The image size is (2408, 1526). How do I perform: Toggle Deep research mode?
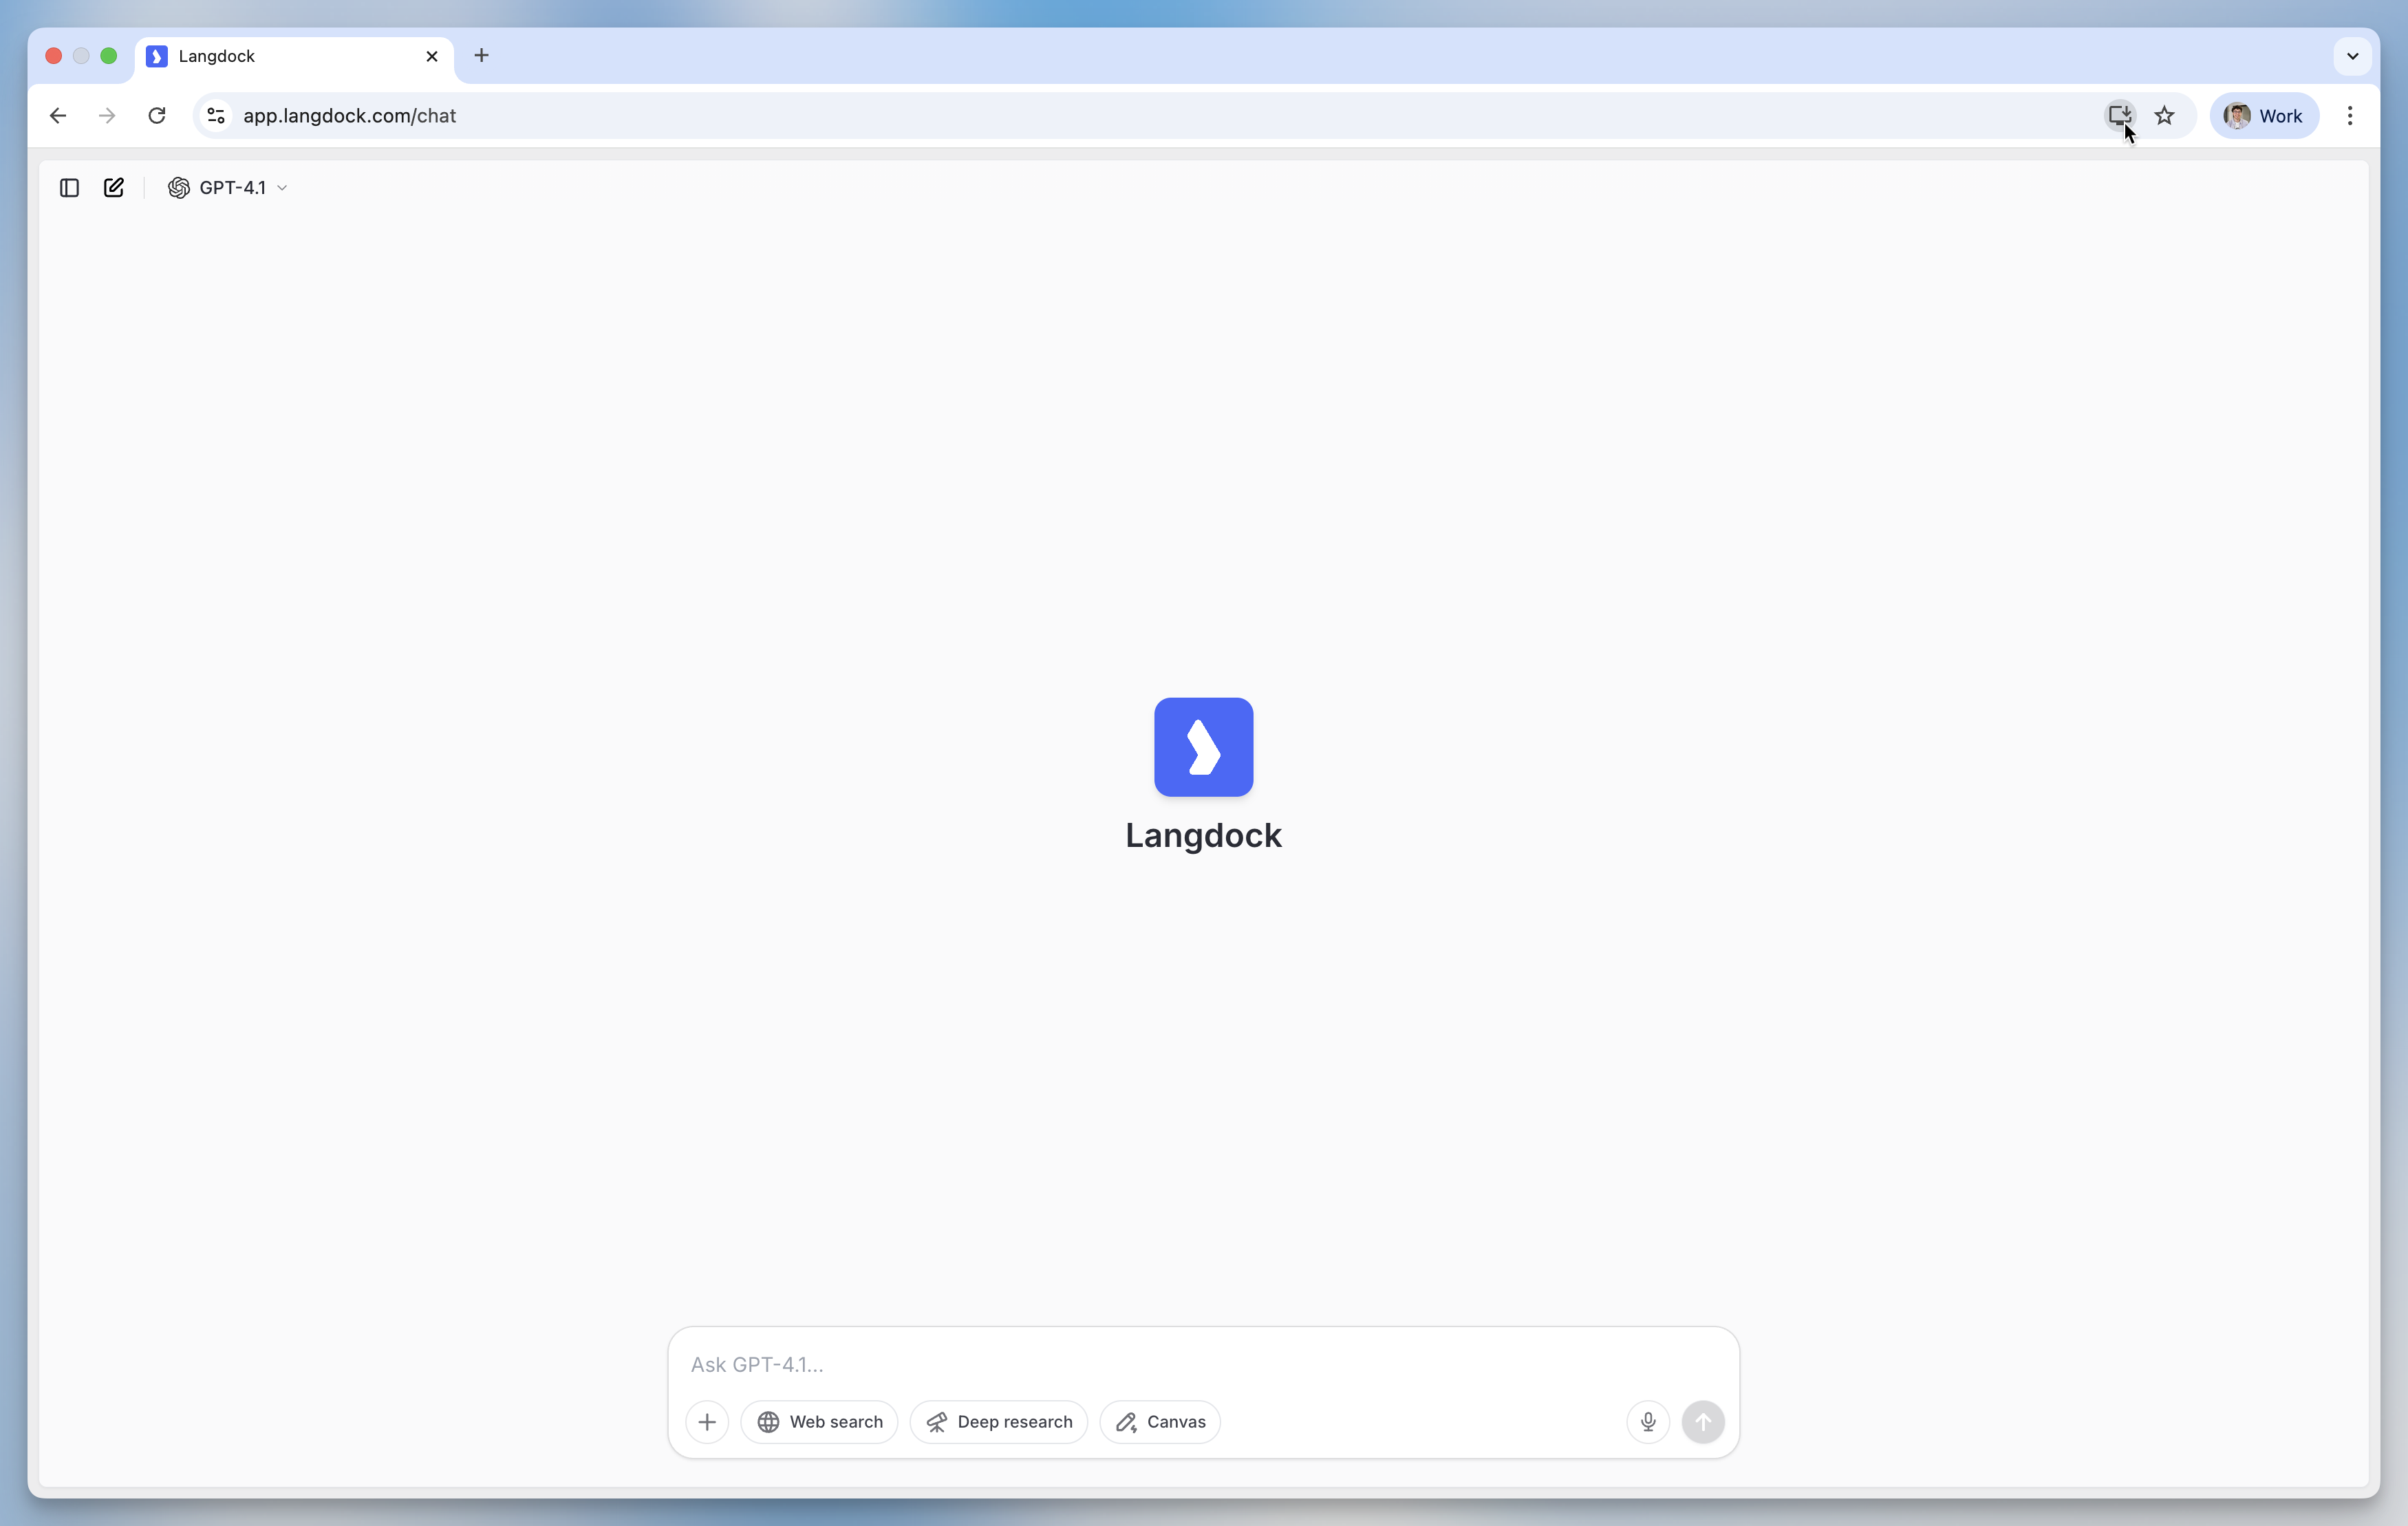(x=998, y=1421)
